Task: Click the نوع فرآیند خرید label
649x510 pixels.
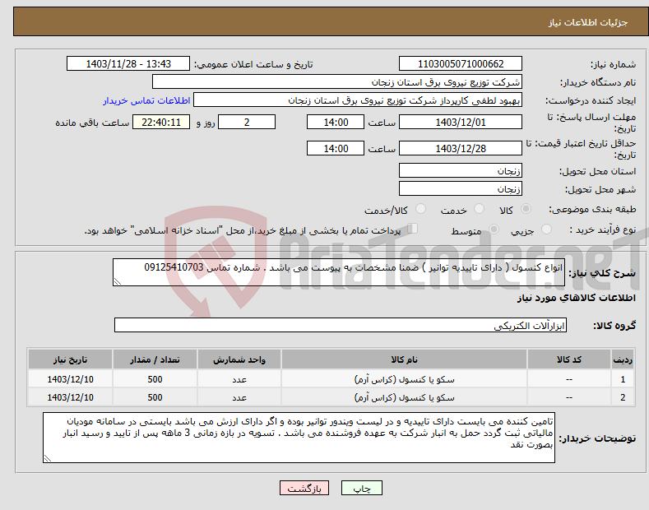Action: [603, 229]
